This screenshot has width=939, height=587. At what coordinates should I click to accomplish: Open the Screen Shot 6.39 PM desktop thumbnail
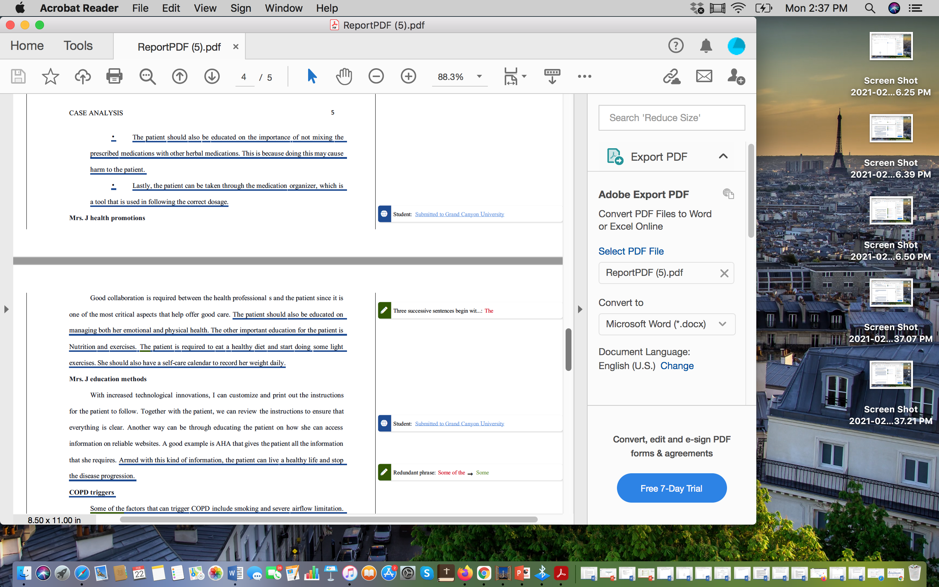891,128
